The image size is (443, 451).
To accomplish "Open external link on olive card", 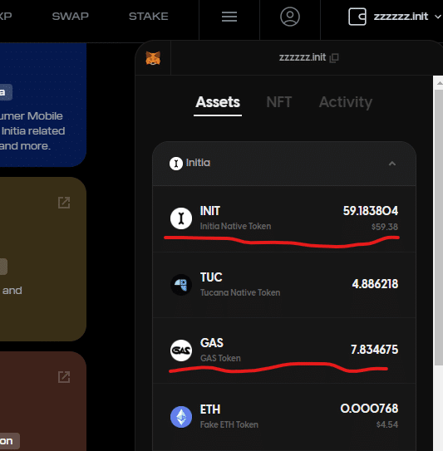I will coord(64,203).
